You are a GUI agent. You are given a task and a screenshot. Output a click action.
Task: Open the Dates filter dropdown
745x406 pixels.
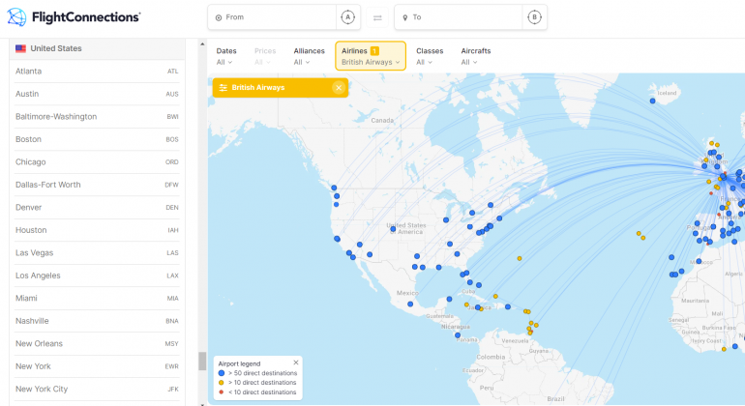click(226, 56)
